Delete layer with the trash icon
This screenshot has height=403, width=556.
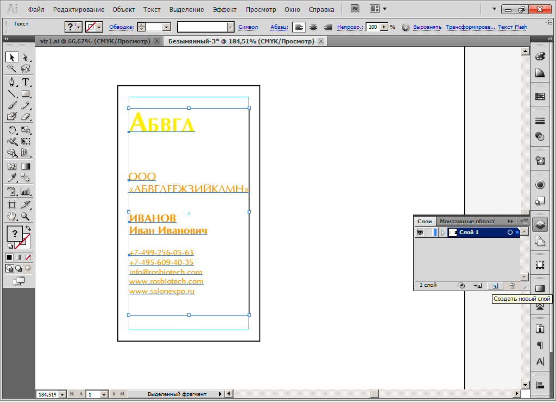[511, 285]
